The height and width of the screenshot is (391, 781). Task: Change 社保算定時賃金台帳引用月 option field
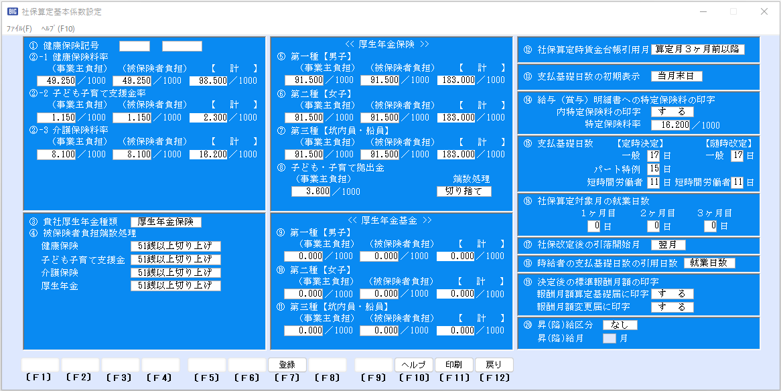click(x=697, y=50)
